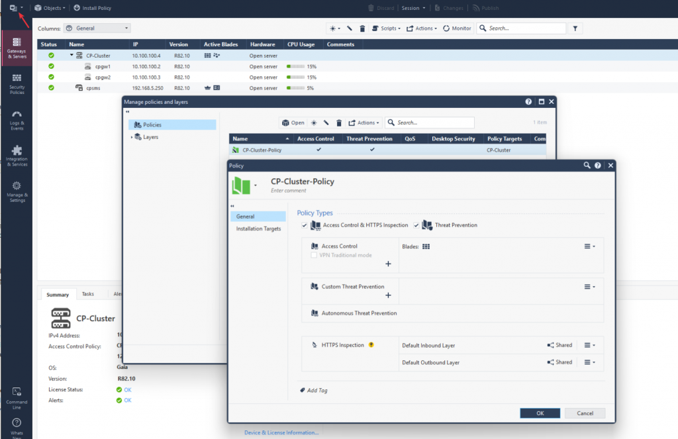
Task: Open the Command Line tool
Action: [x=17, y=398]
